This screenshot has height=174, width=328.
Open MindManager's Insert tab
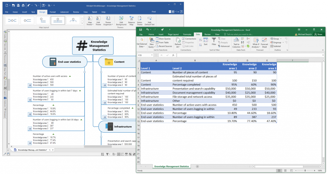24,12
